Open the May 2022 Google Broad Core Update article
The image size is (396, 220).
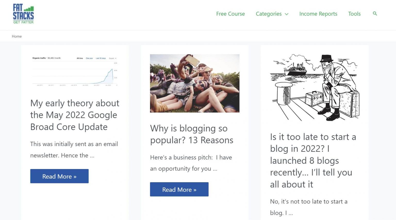pos(75,115)
